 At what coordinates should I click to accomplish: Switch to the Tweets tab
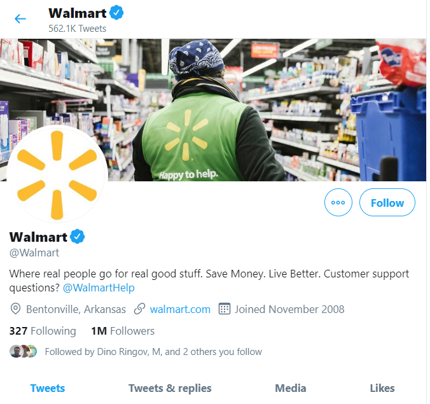coord(48,388)
